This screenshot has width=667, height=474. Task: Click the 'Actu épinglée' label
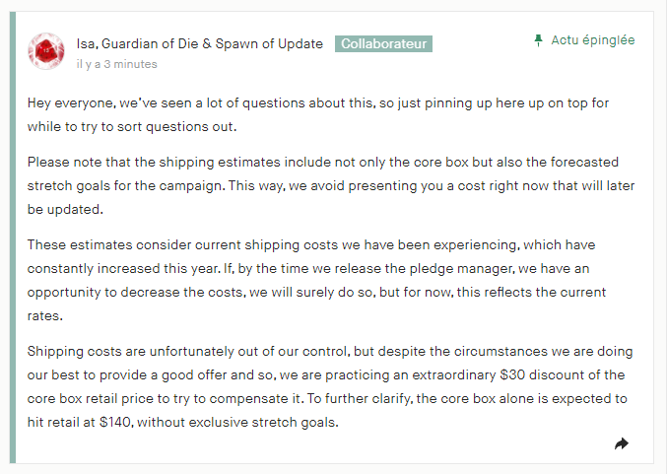[x=592, y=40]
